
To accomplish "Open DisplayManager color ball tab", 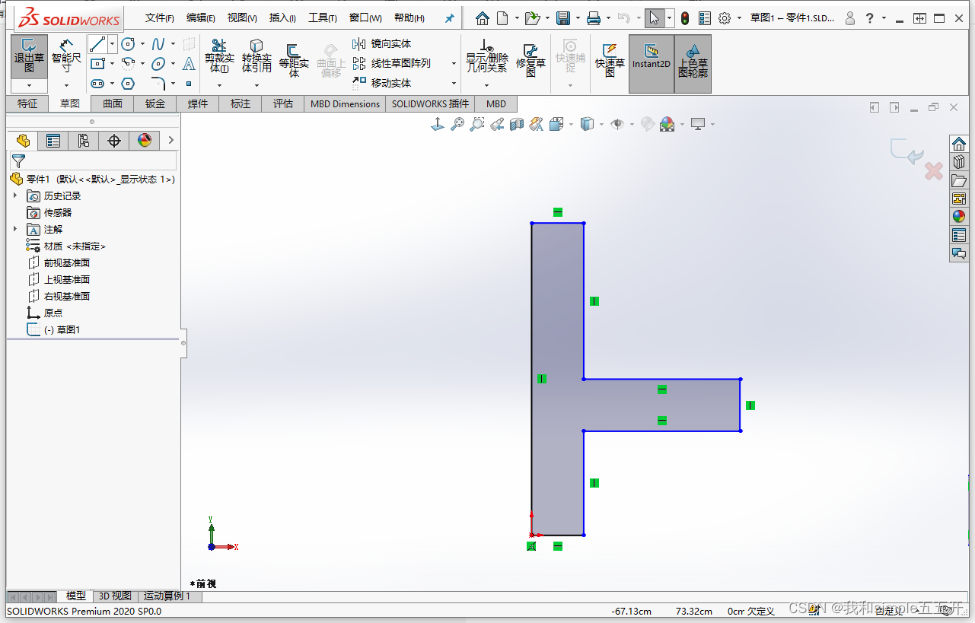I will 145,140.
